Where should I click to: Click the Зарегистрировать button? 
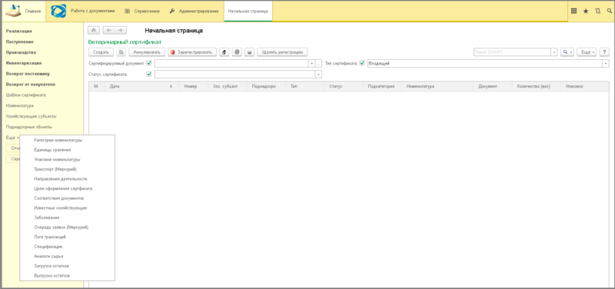191,51
